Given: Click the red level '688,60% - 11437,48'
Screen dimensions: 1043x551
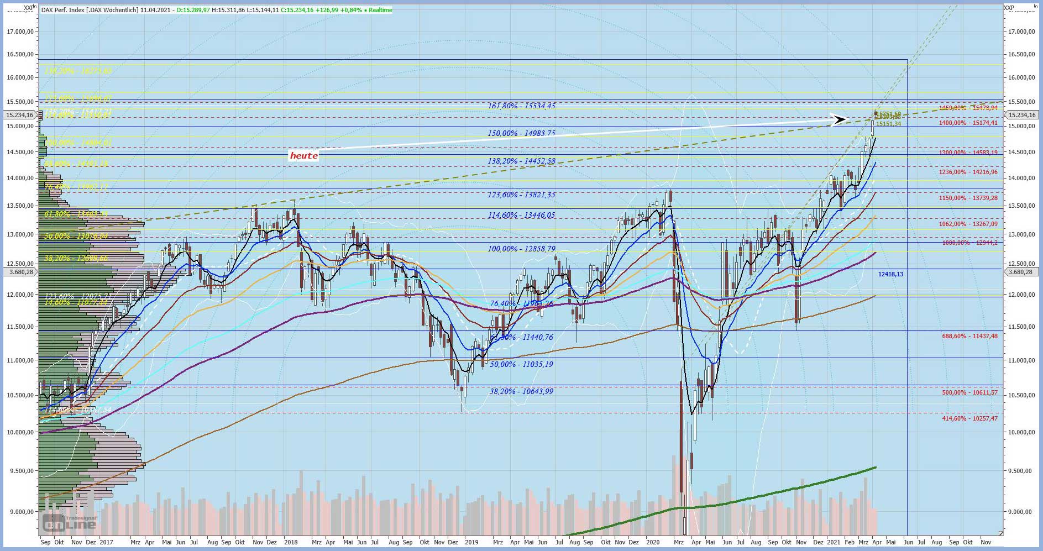Looking at the screenshot, I should point(970,336).
